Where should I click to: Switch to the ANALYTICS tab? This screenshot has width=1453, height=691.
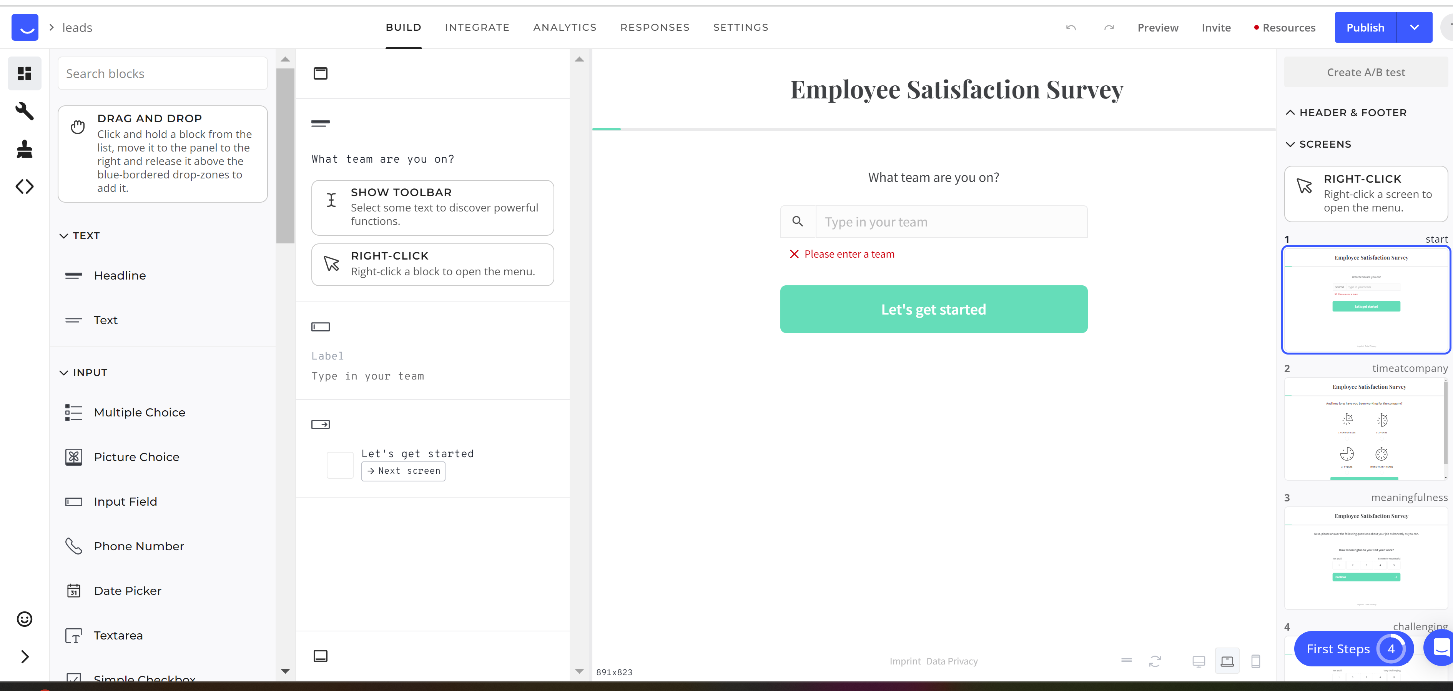(x=565, y=28)
